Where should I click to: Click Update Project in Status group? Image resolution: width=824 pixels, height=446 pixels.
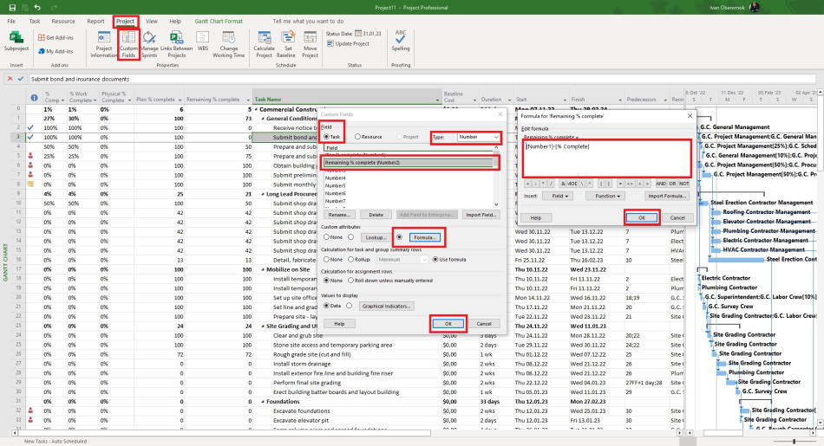[x=348, y=44]
